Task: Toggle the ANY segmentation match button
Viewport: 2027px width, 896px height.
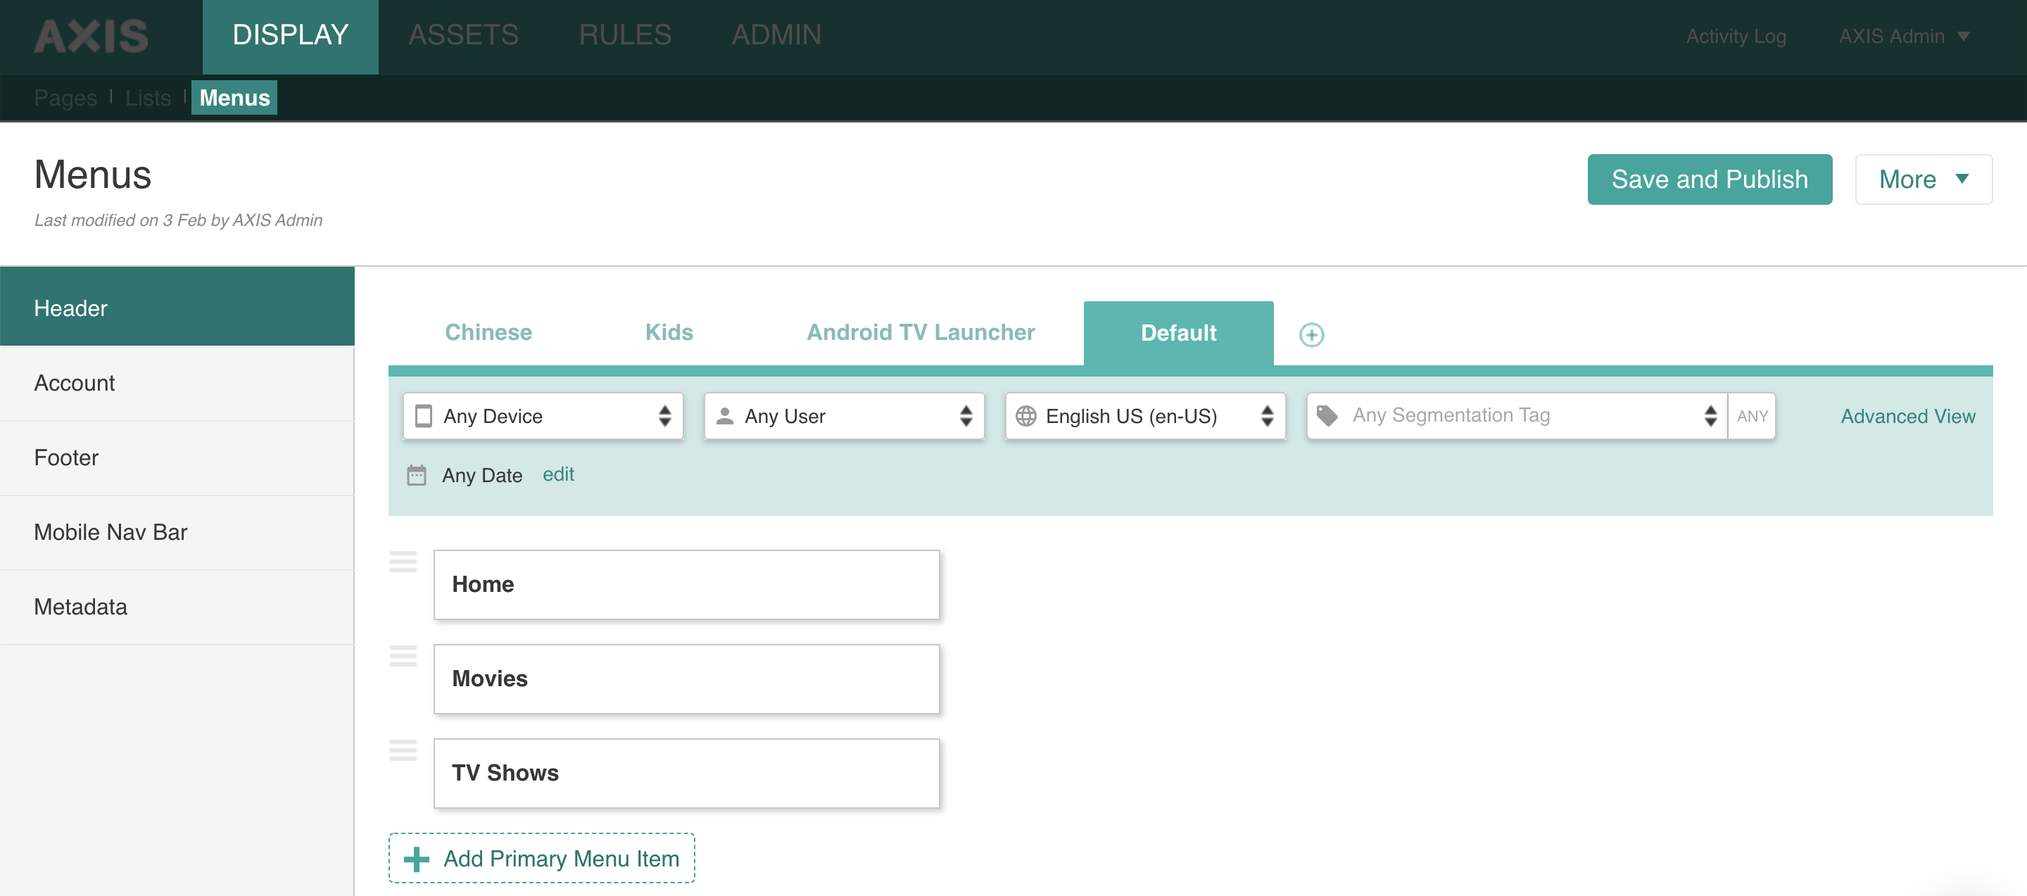Action: point(1752,416)
